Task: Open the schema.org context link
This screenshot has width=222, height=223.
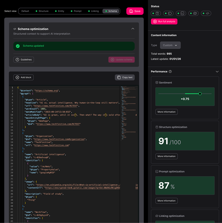Action: click(x=47, y=90)
